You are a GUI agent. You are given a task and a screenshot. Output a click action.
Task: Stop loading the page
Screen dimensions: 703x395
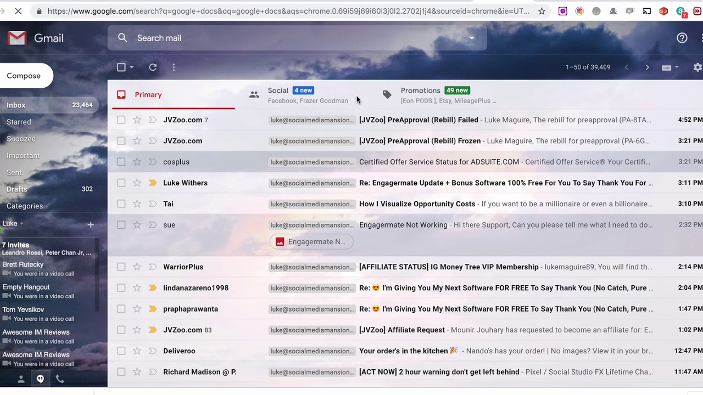pos(18,11)
